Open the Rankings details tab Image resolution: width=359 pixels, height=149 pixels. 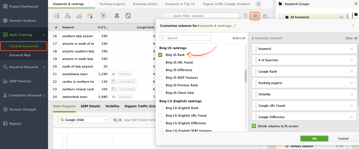click(x=145, y=4)
